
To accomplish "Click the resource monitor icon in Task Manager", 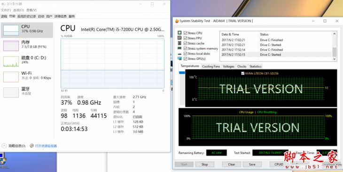I will click(x=32, y=146).
